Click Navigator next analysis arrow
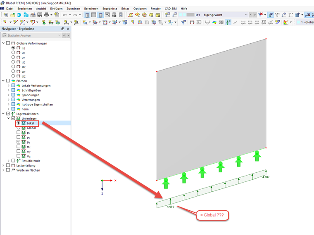Viewport: 314px width, 235px height. coord(68,35)
